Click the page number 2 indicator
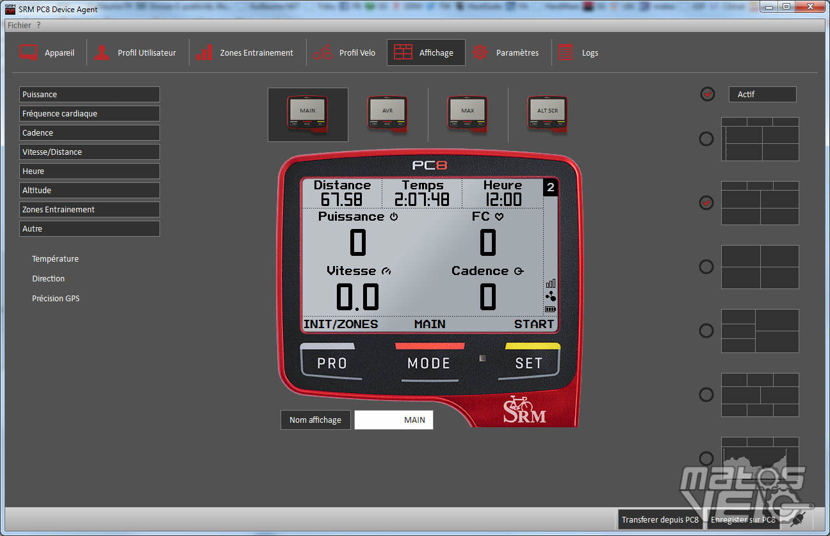Screen dimensions: 830x536 [551, 187]
